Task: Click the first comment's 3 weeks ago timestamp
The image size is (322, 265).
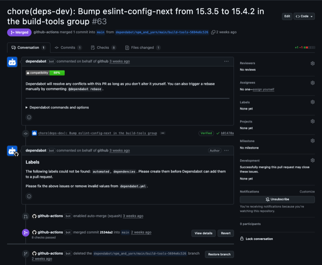Action: coord(119,61)
